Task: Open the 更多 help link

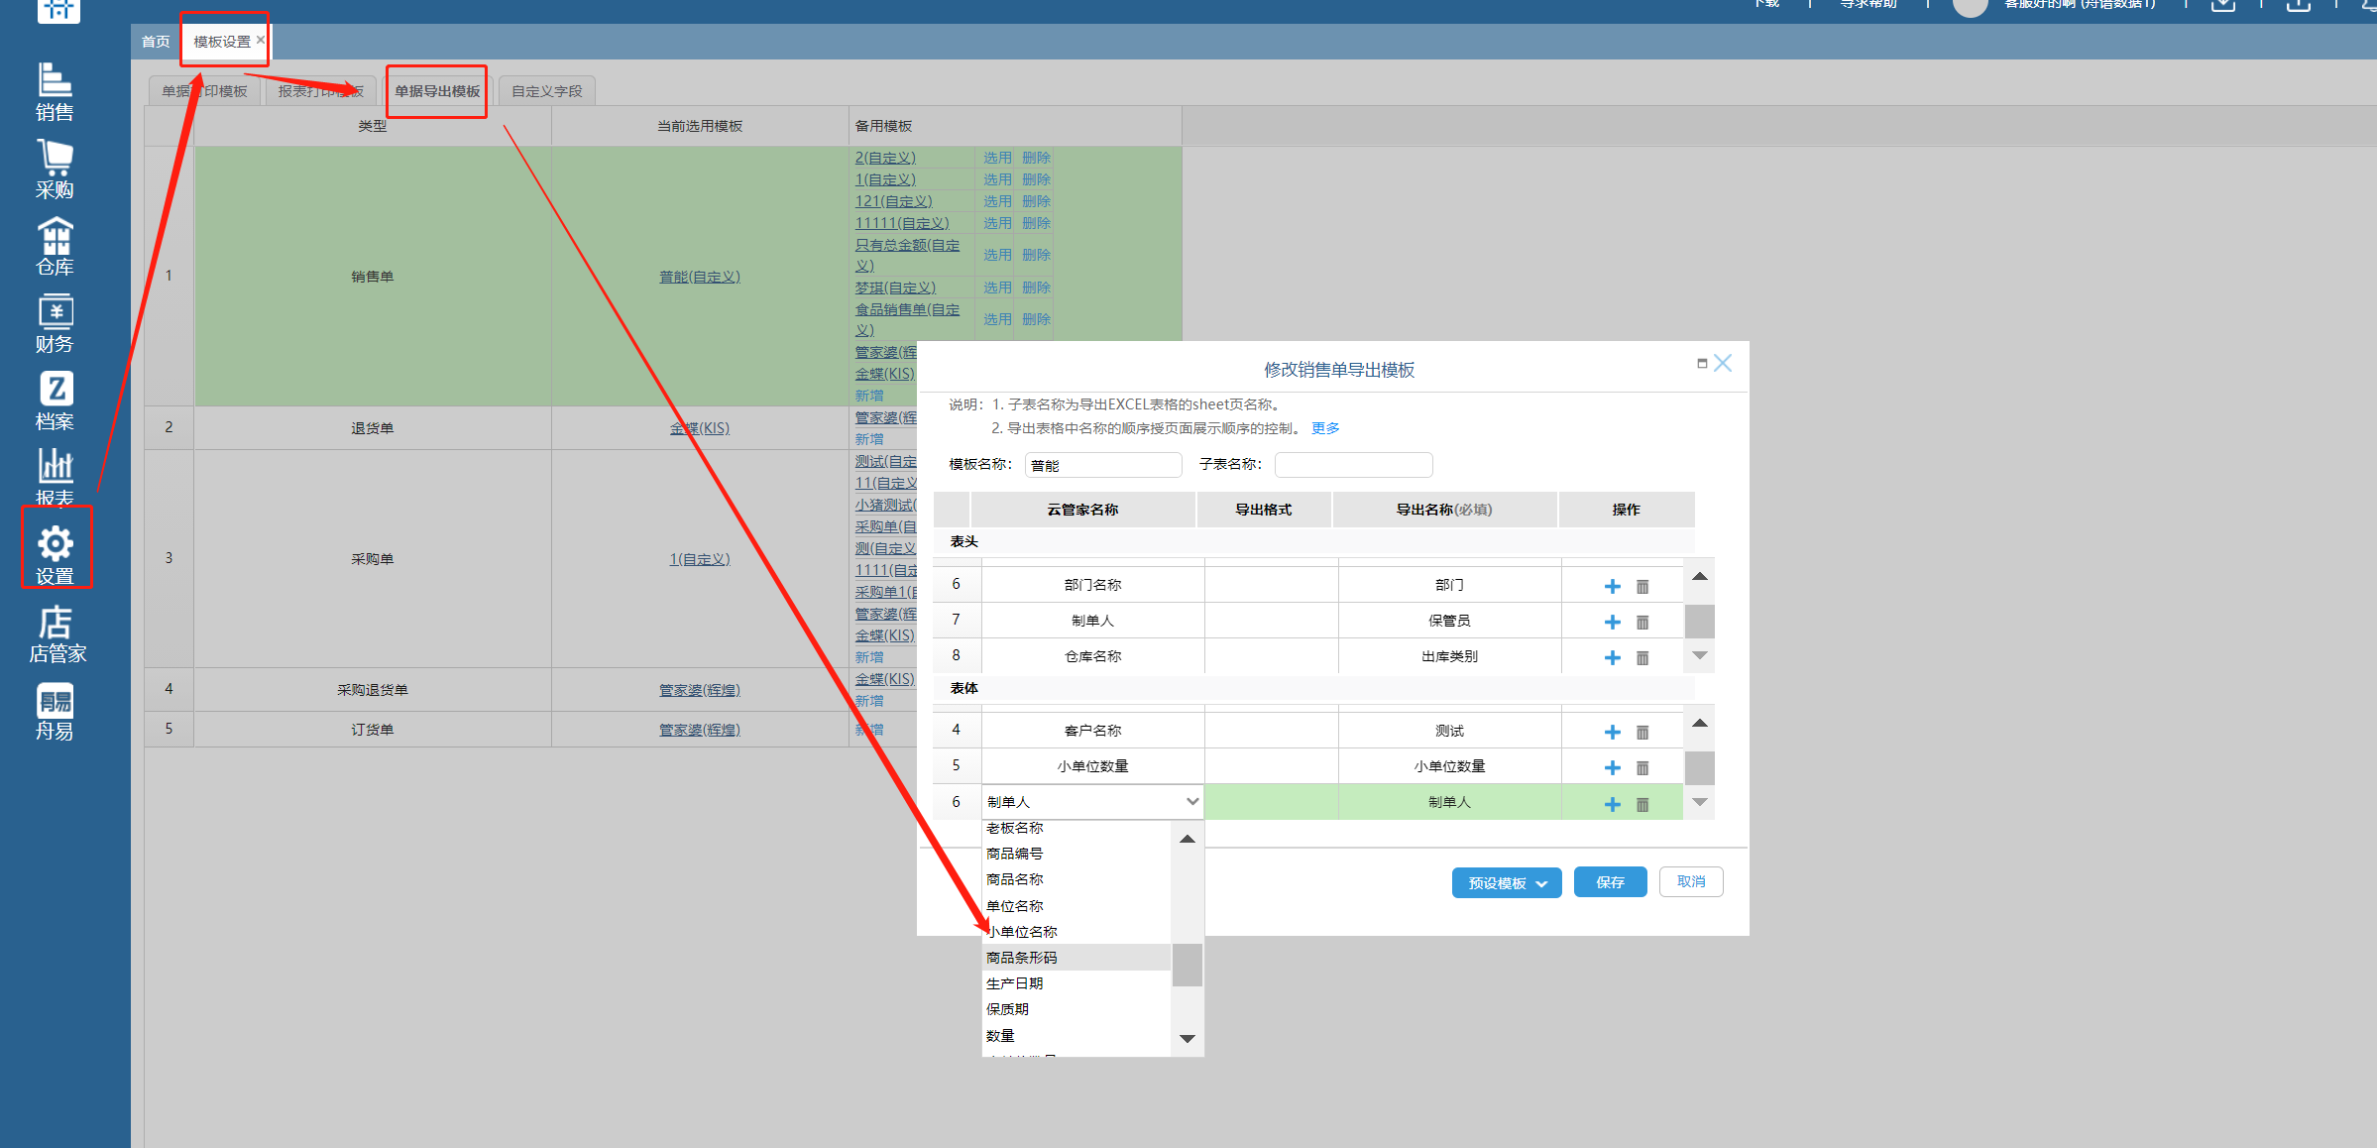Action: (x=1324, y=428)
